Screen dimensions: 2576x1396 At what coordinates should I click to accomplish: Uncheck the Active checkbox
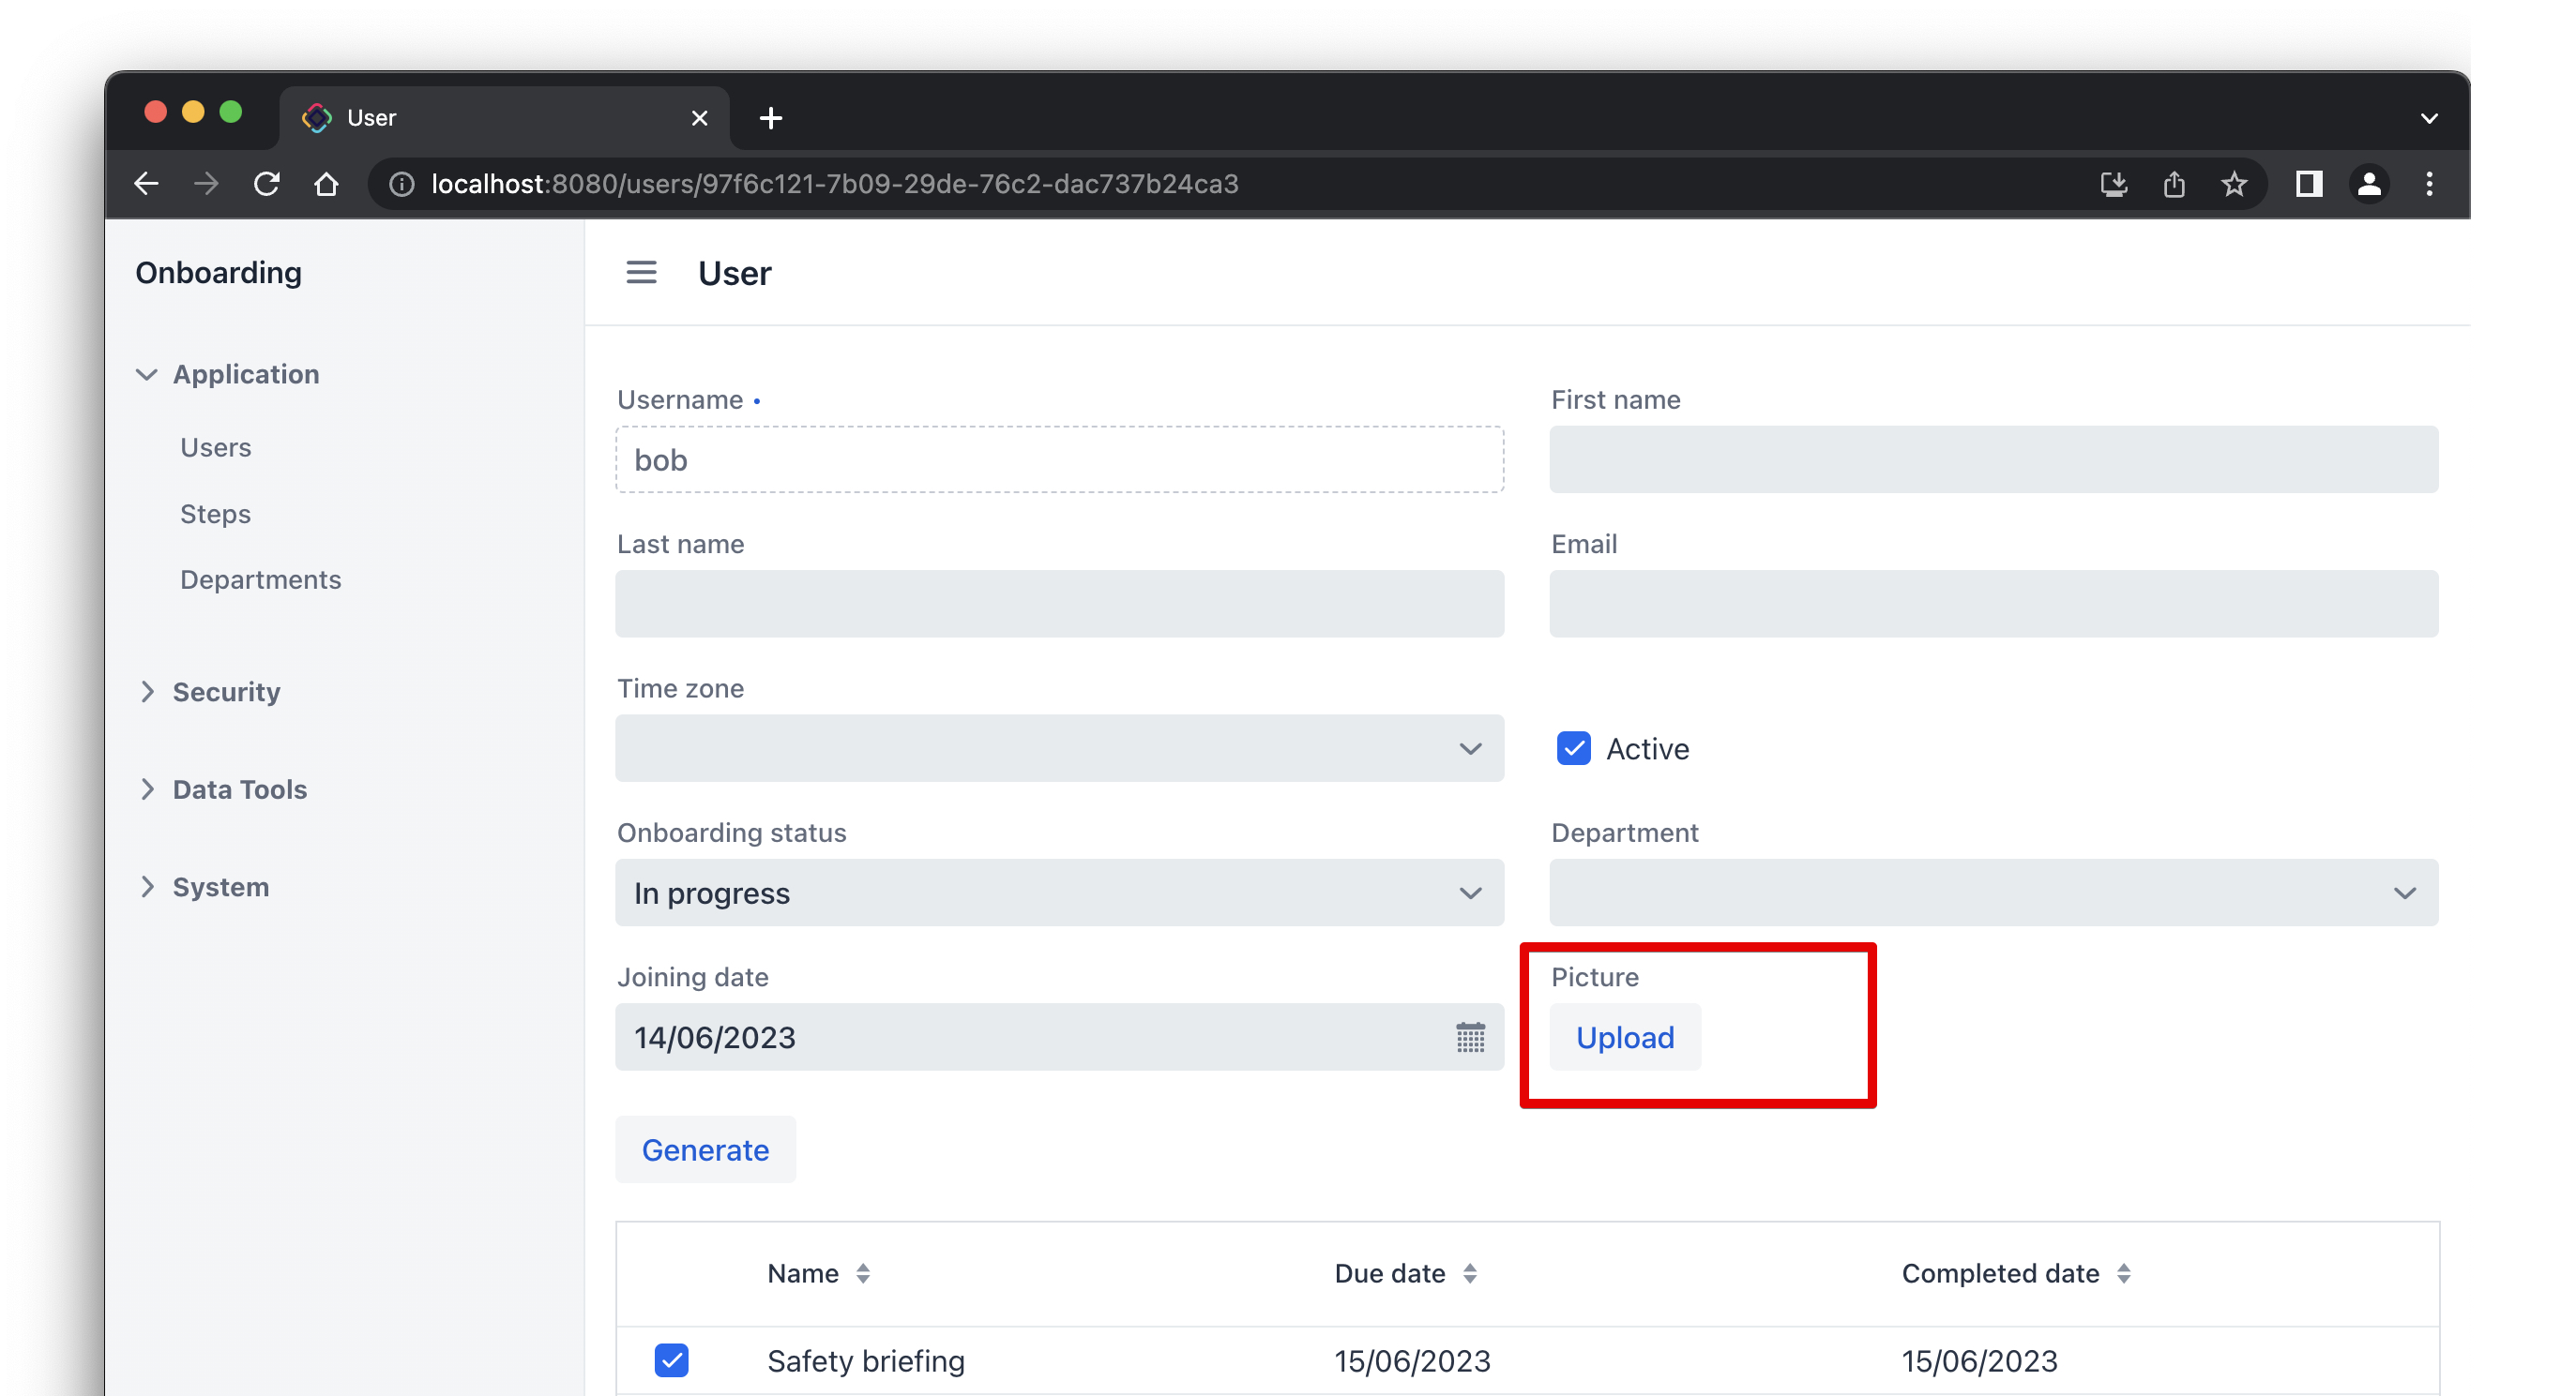click(x=1573, y=748)
